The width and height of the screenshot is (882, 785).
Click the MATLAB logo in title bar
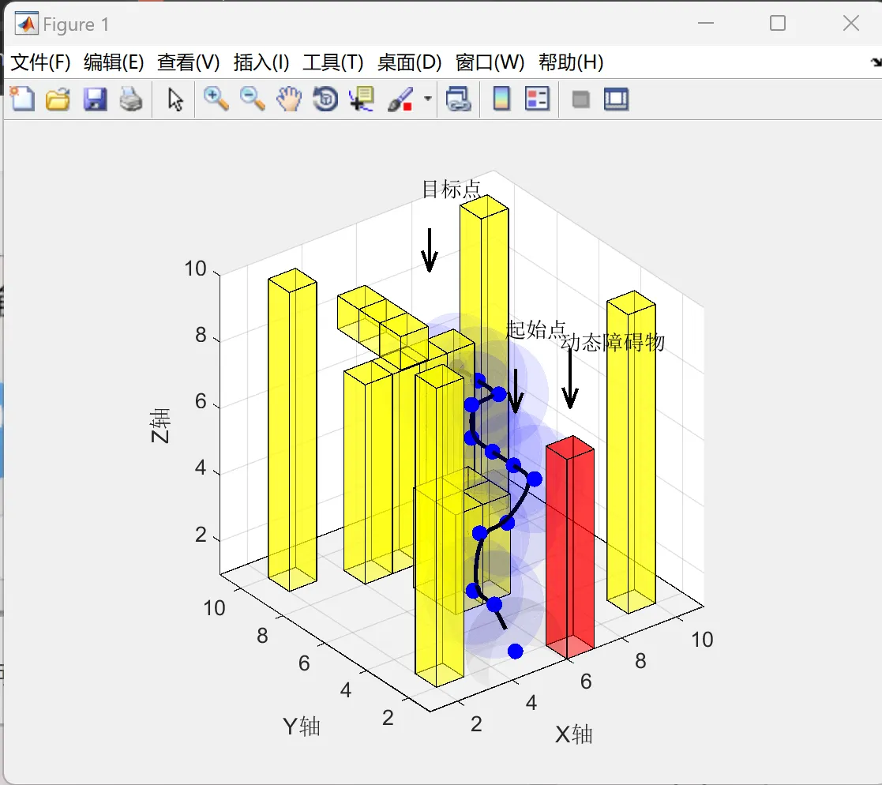pos(26,24)
